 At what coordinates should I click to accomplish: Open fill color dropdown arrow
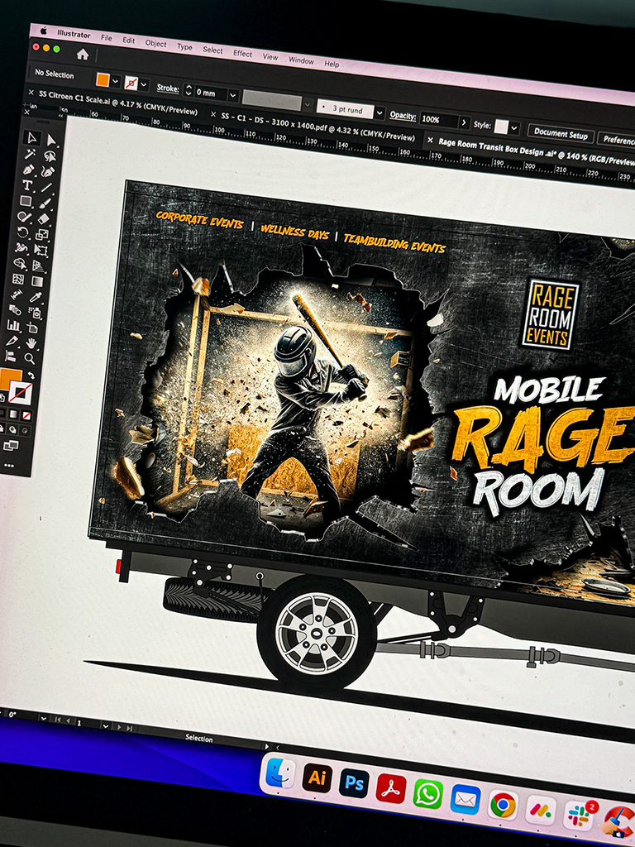115,82
